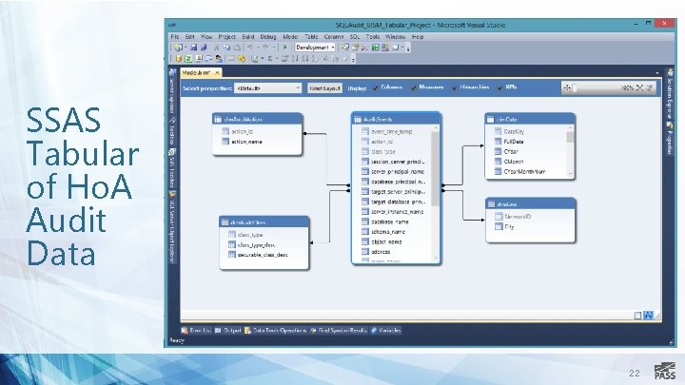This screenshot has width=685, height=385.
Task: Click the Paste toolbar icon
Action: 237,48
